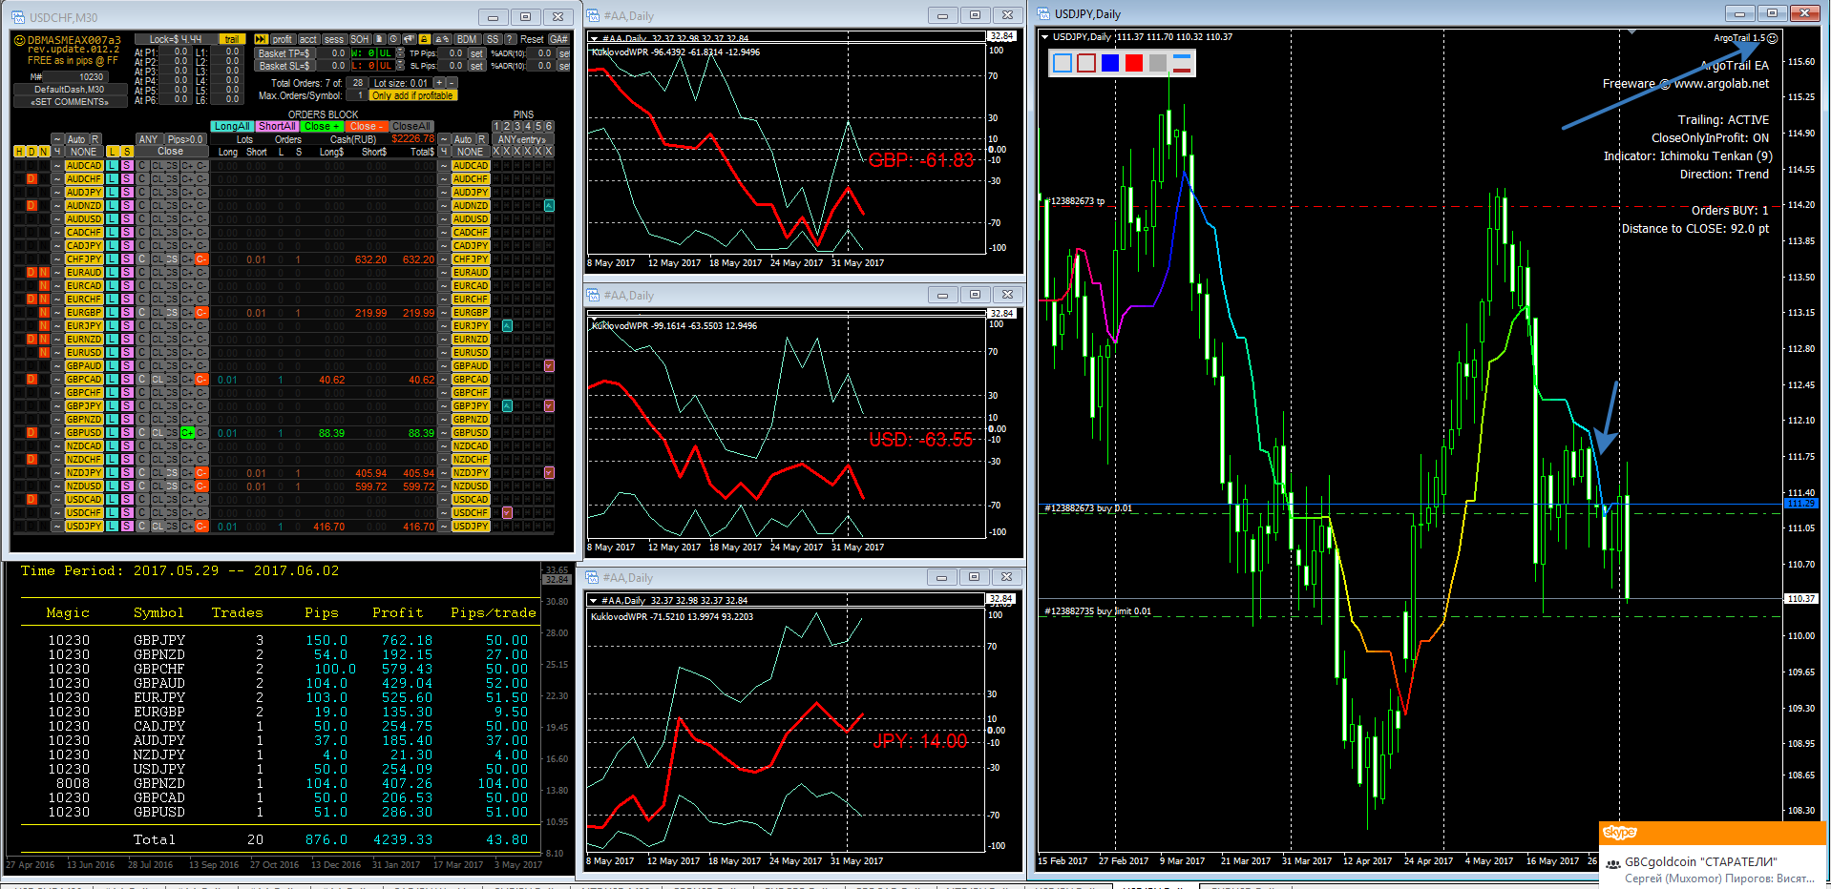
Task: Click the fast-forward arrows icon in dashboard toolbar
Action: pyautogui.click(x=261, y=39)
